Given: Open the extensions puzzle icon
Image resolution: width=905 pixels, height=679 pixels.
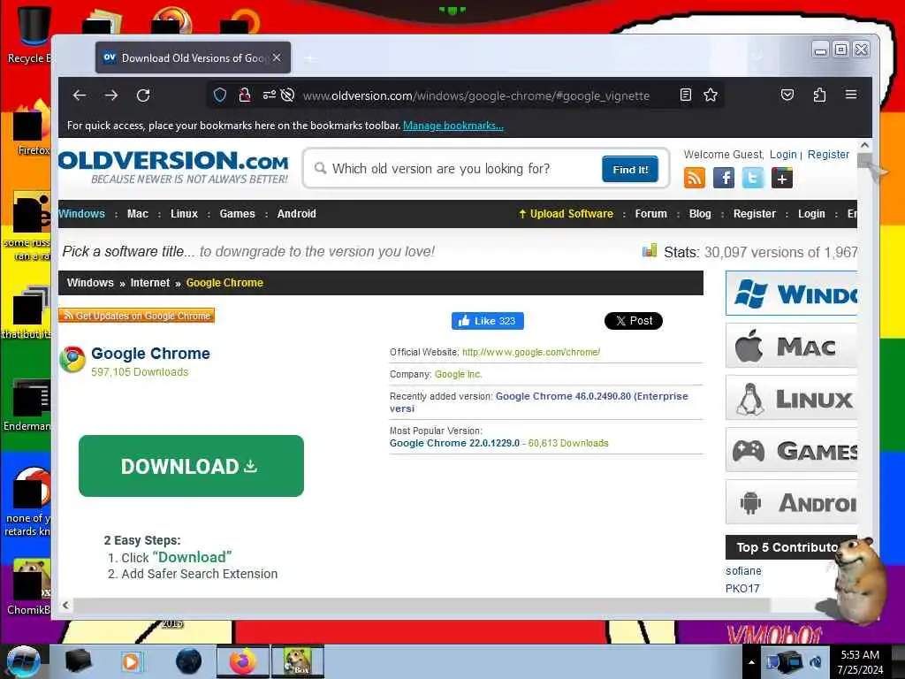Looking at the screenshot, I should 819,95.
